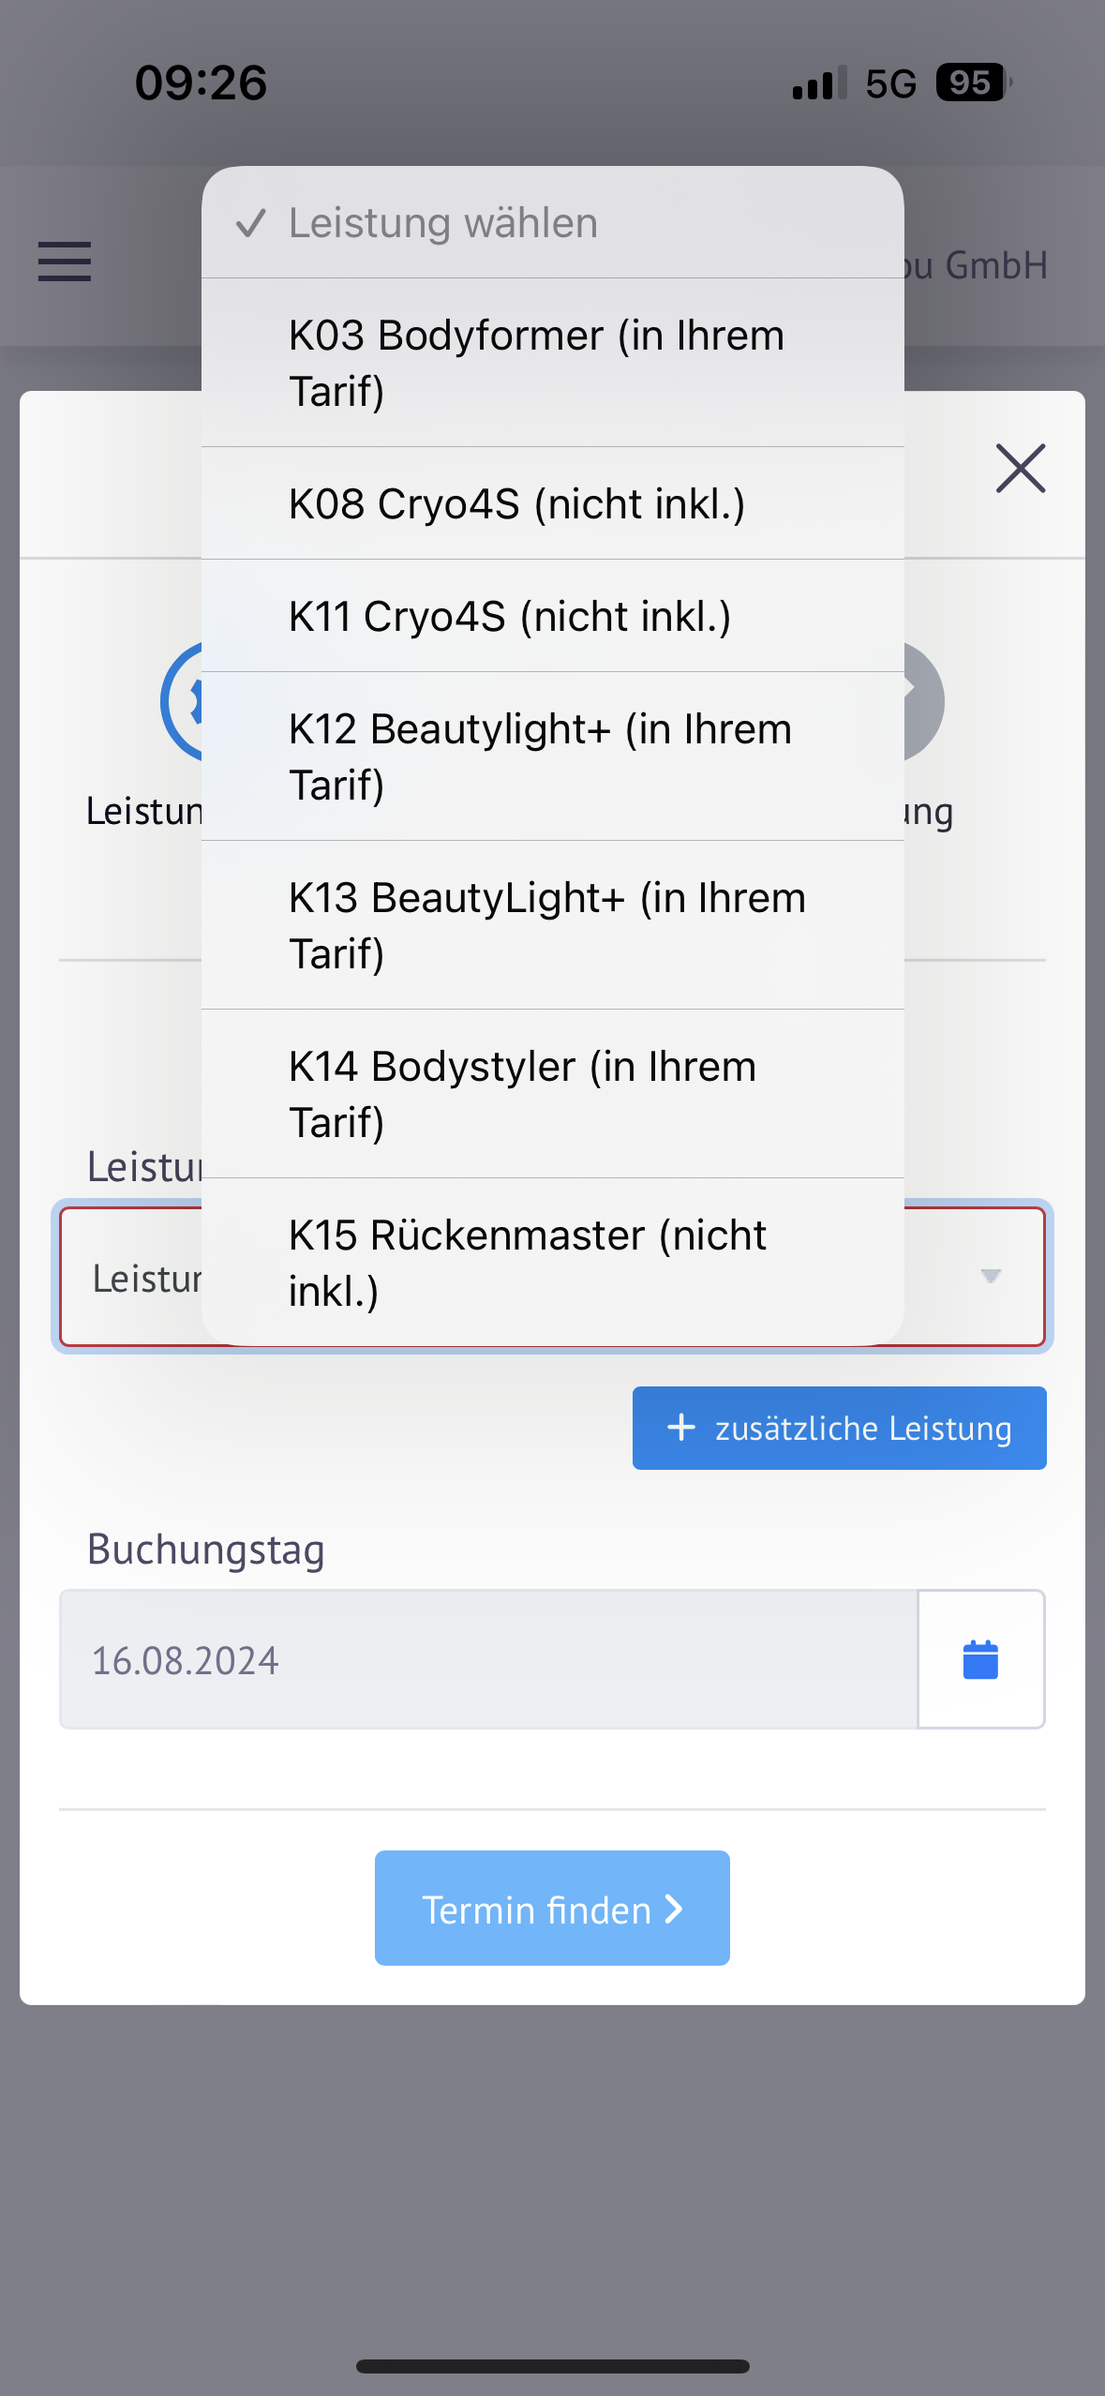Select checked option Leistung wählen
The image size is (1105, 2396).
(553, 223)
